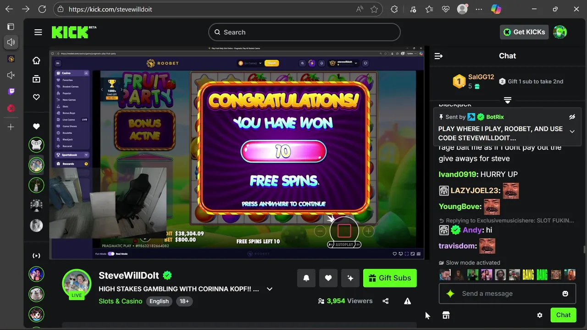Click the Gift Subs button
587x330 pixels.
pos(390,278)
